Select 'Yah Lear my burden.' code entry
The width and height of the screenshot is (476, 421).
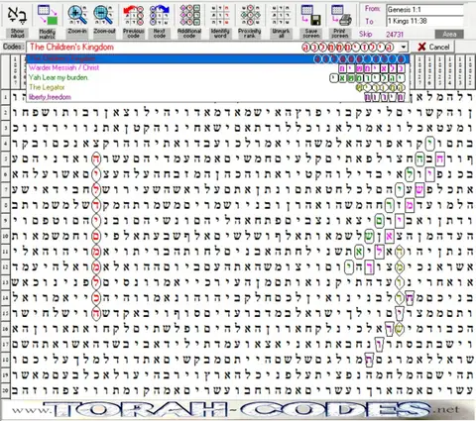point(217,78)
